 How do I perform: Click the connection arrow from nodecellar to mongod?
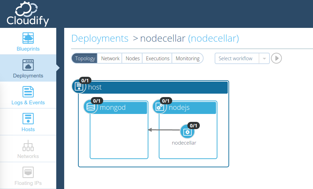[164, 130]
